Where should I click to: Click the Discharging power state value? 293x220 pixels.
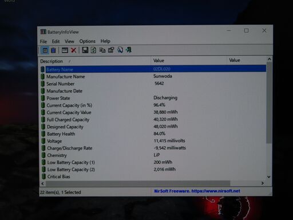[165, 98]
